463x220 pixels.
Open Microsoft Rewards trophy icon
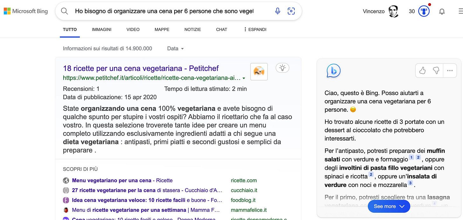[424, 11]
